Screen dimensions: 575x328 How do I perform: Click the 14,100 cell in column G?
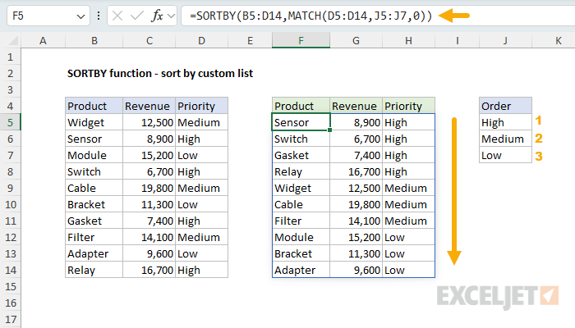(356, 221)
